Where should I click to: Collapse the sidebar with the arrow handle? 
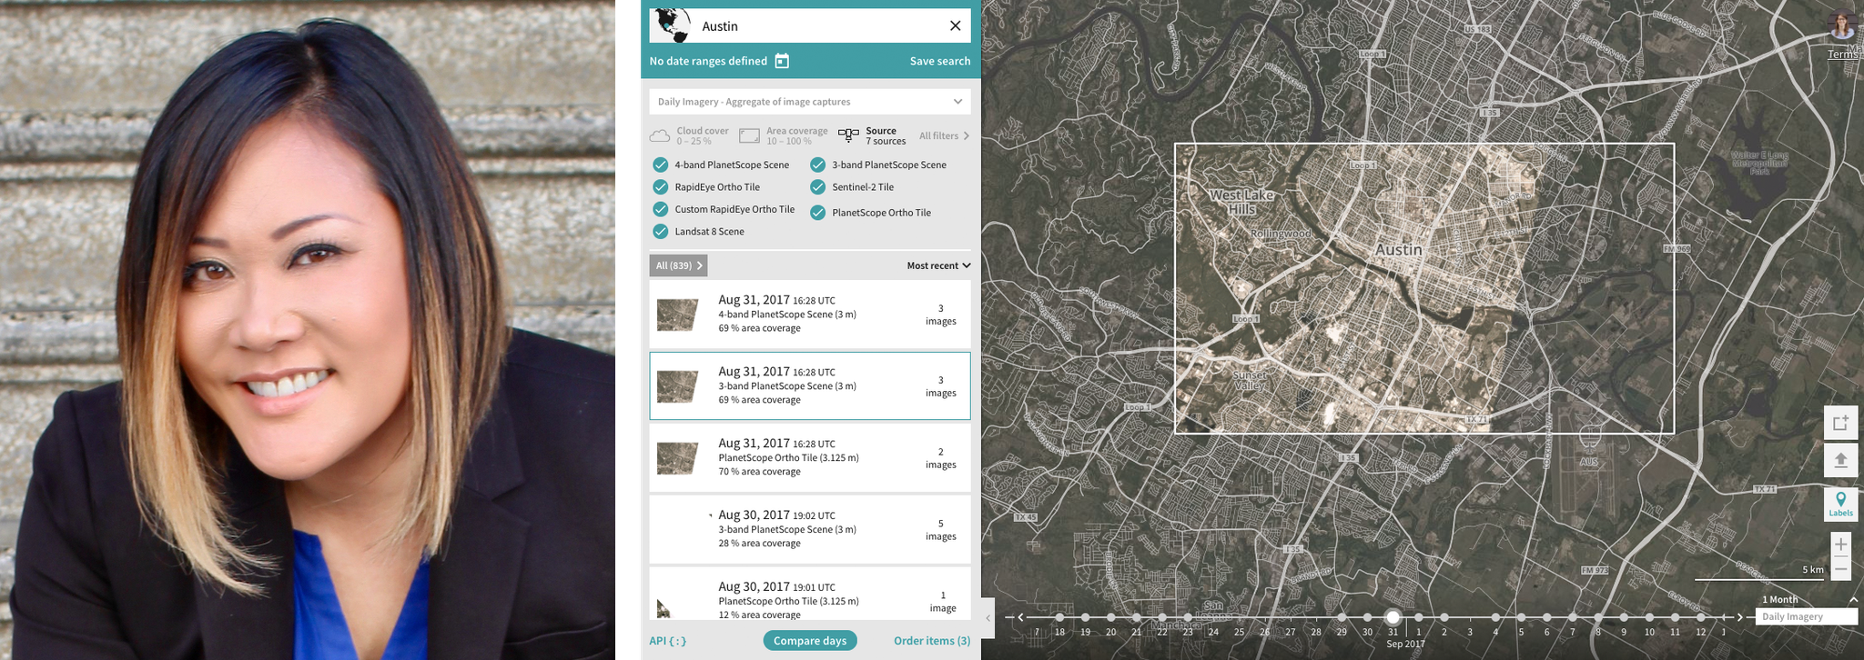[x=988, y=618]
